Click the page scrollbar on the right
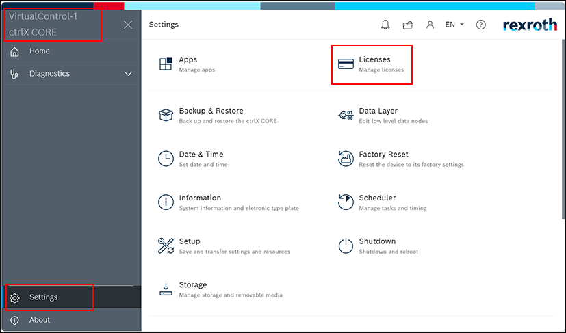Screen dimensions: 566x333 click(563, 128)
